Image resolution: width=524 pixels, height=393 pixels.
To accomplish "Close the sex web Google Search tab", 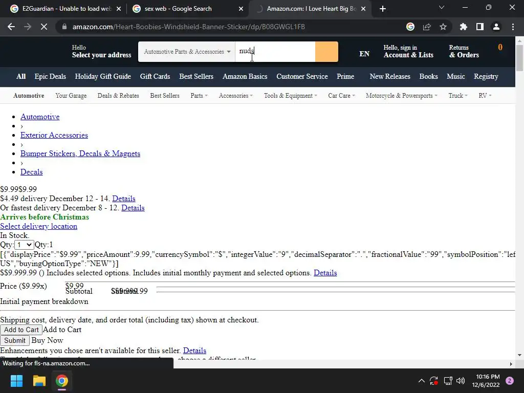I will point(241,9).
